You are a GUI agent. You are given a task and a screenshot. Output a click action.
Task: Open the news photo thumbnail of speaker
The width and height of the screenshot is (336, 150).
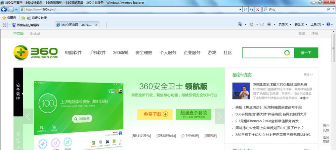tap(241, 91)
